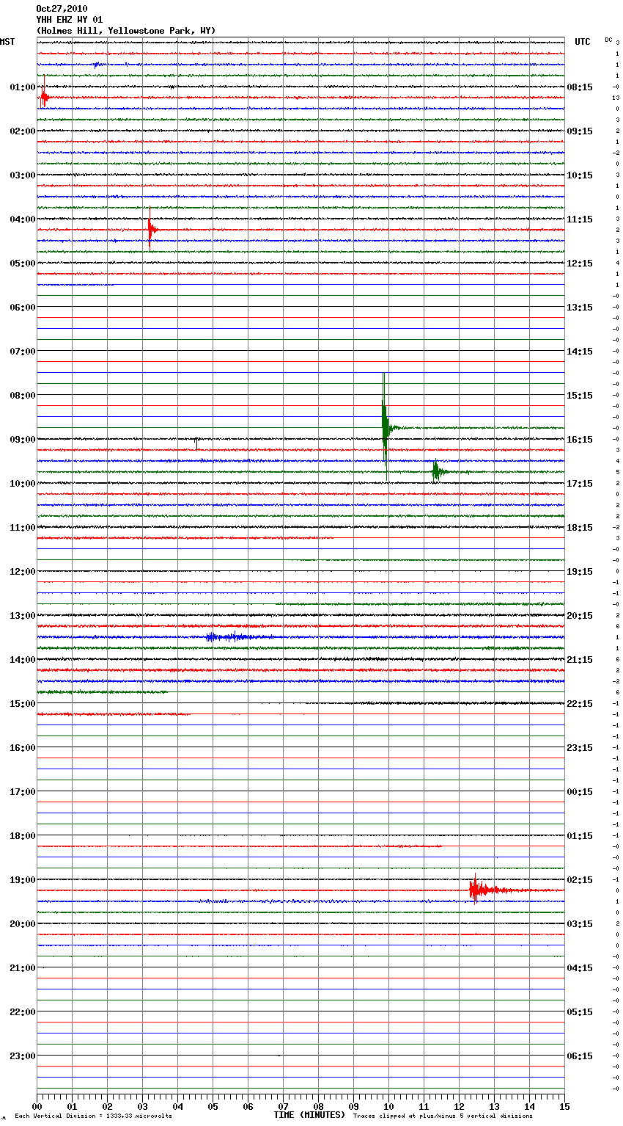Click the 08:00 MST time label
The height and width of the screenshot is (1126, 623).
click(23, 396)
